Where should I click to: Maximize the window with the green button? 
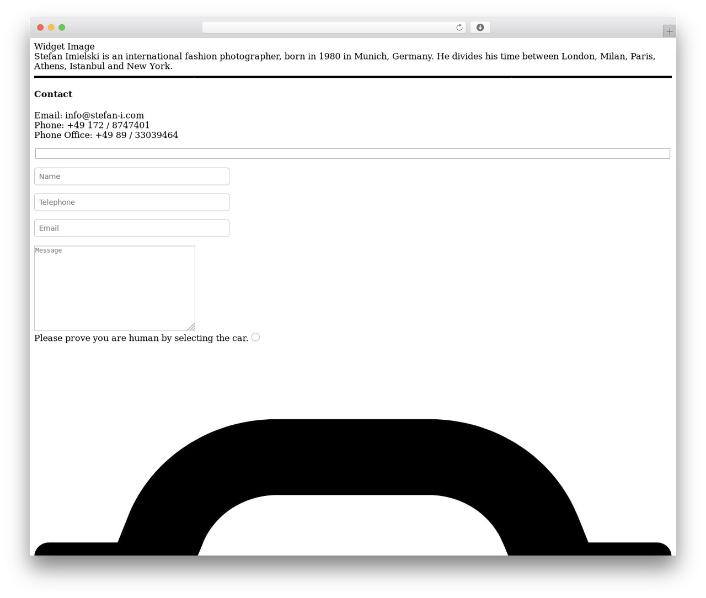click(x=62, y=28)
